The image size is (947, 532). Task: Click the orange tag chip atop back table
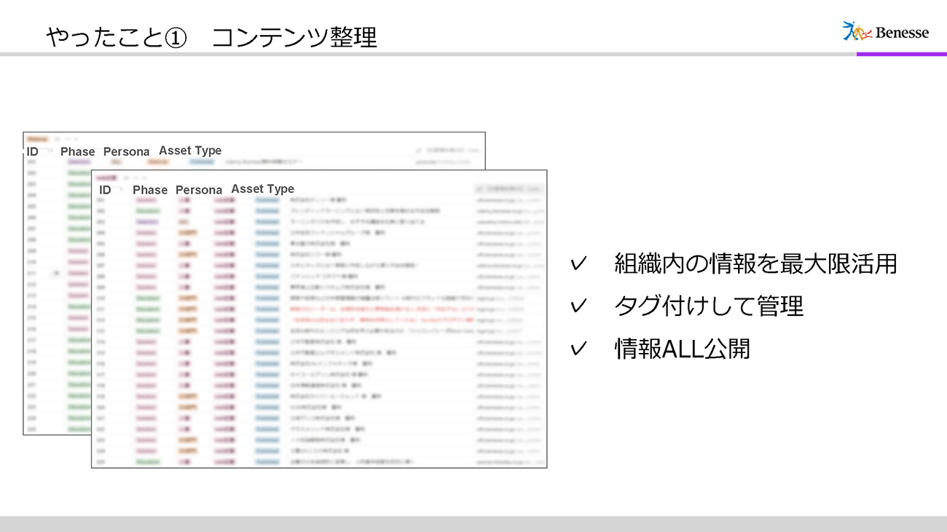[37, 138]
